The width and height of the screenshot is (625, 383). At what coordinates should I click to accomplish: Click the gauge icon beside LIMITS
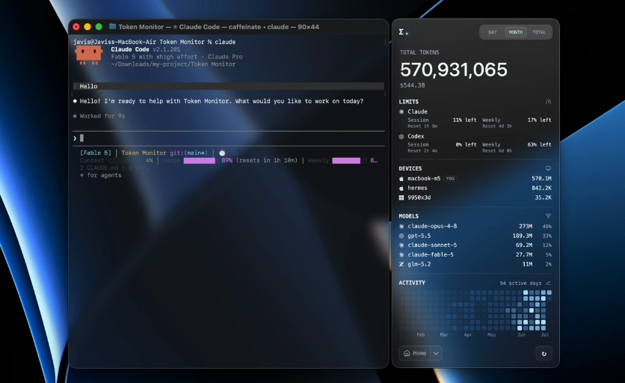[548, 102]
